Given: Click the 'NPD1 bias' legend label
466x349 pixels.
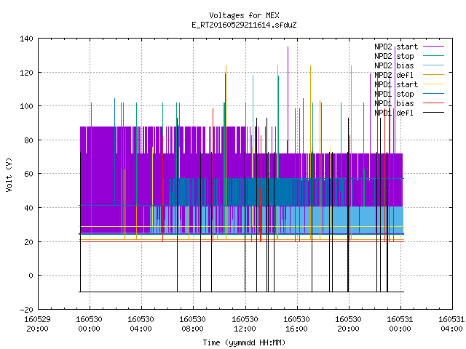Looking at the screenshot, I should [x=394, y=103].
